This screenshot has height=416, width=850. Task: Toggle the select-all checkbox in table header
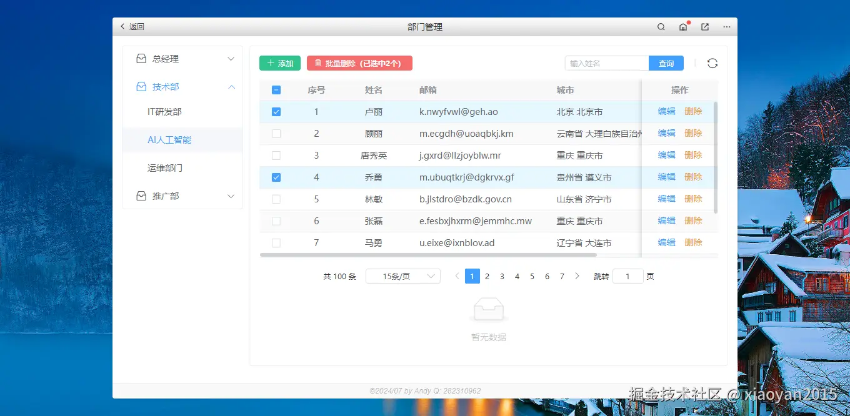pos(276,89)
